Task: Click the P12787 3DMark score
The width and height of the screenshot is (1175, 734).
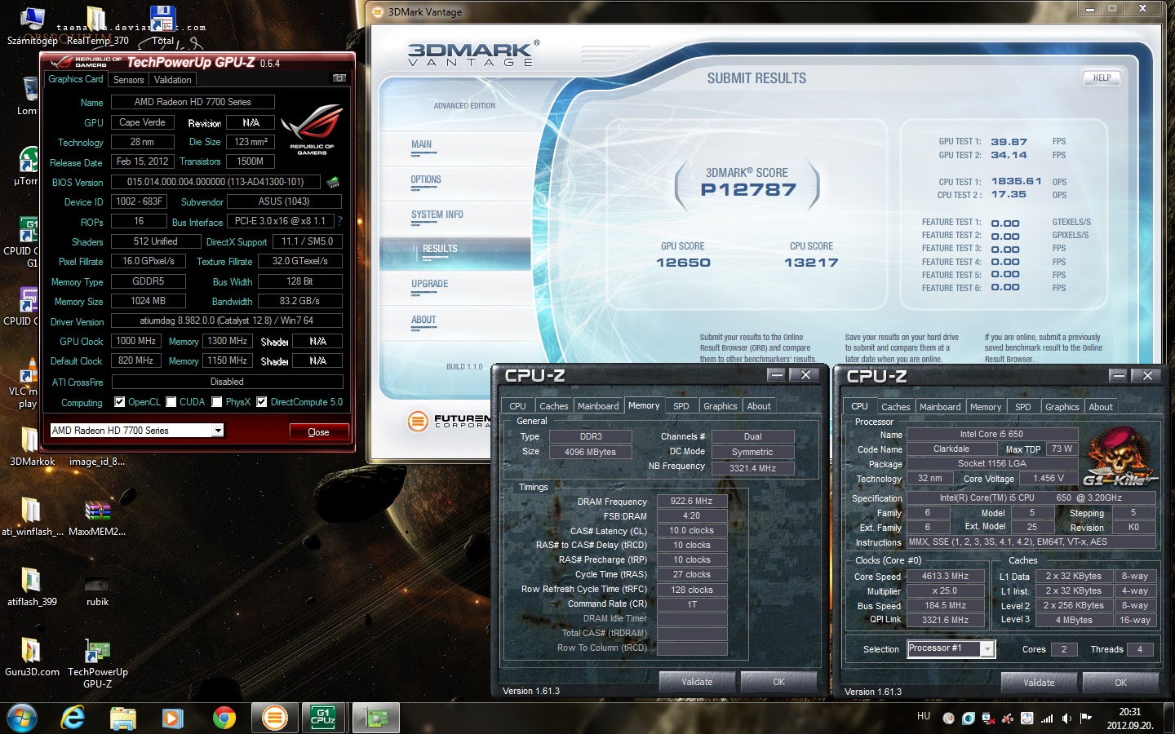Action: 748,190
